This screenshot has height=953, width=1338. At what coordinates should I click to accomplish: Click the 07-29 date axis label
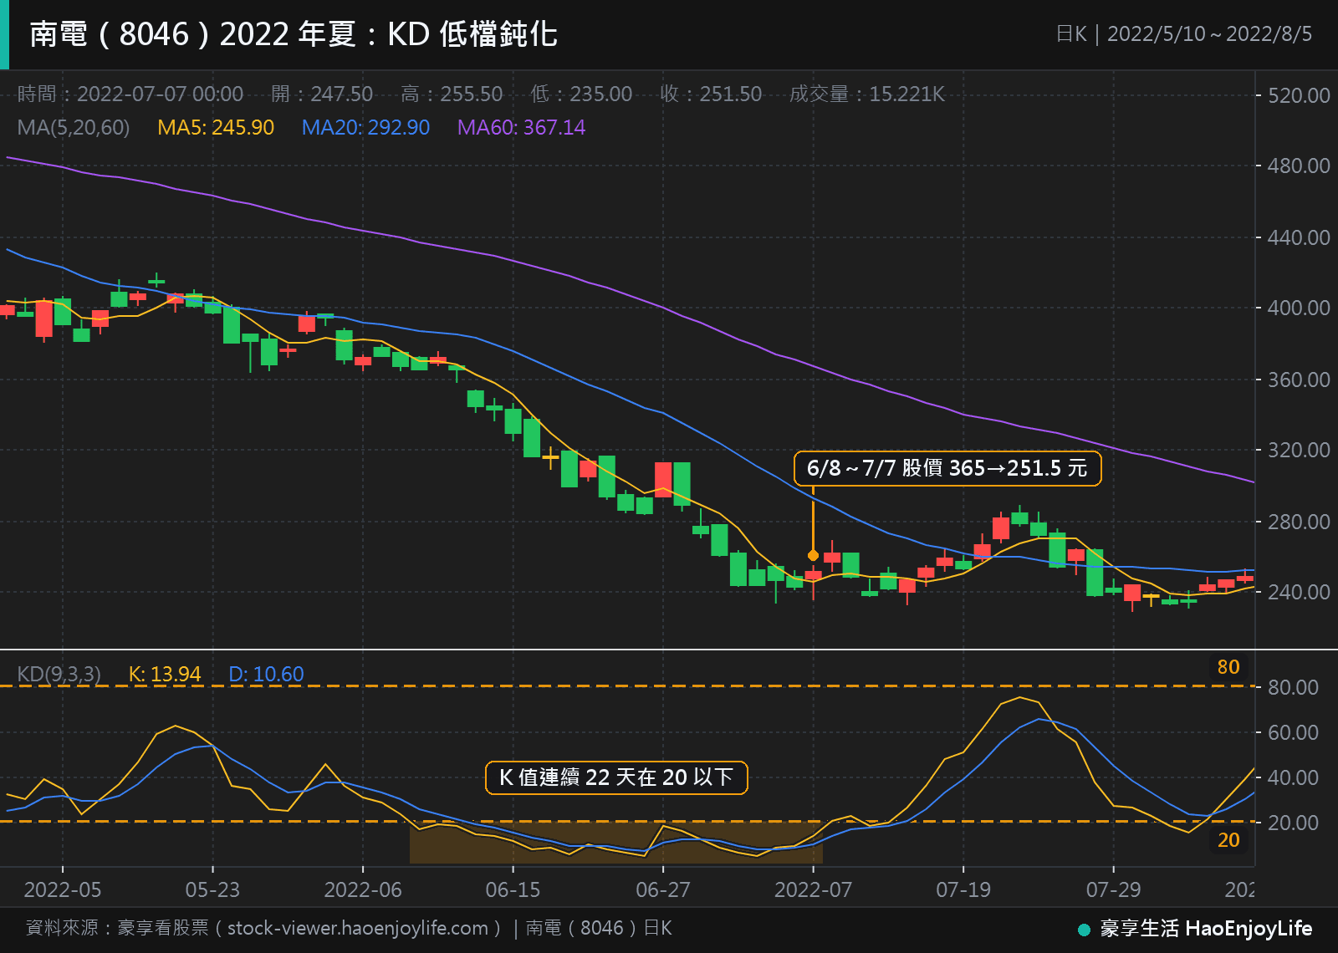[x=1113, y=889]
